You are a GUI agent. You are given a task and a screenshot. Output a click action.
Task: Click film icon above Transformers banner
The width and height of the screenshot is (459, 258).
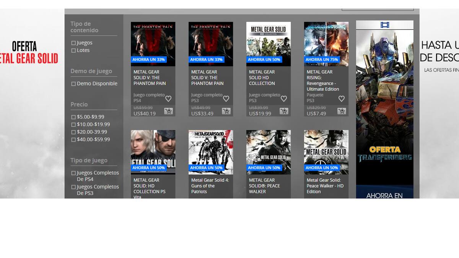click(385, 25)
